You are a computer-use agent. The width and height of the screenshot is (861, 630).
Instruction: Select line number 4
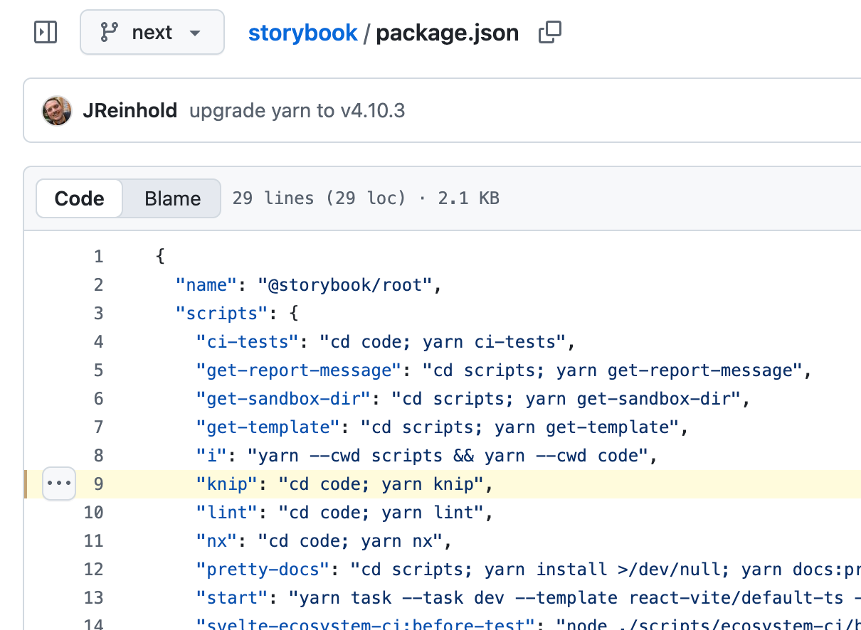pyautogui.click(x=98, y=341)
